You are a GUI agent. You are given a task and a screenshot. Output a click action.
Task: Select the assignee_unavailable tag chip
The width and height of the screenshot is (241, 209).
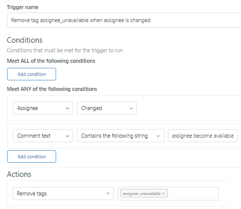pyautogui.click(x=142, y=193)
